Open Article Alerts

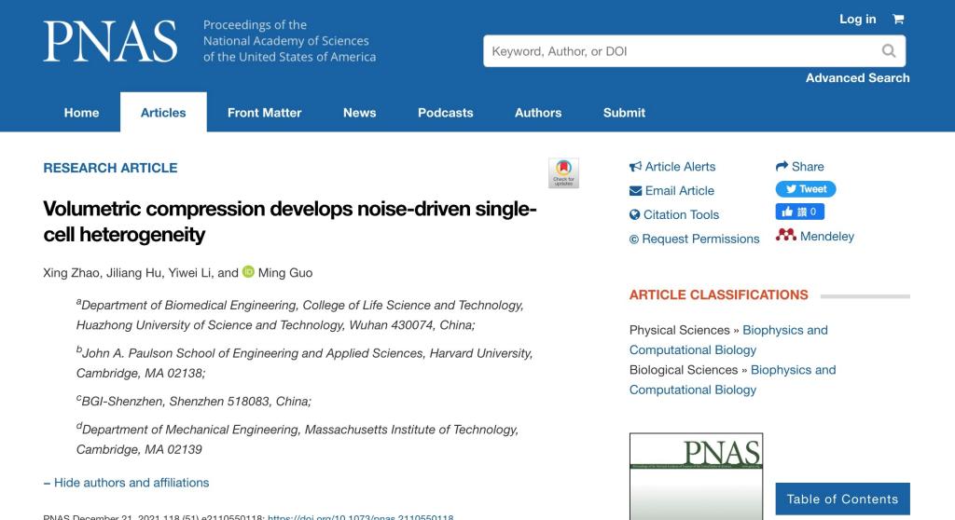point(672,167)
